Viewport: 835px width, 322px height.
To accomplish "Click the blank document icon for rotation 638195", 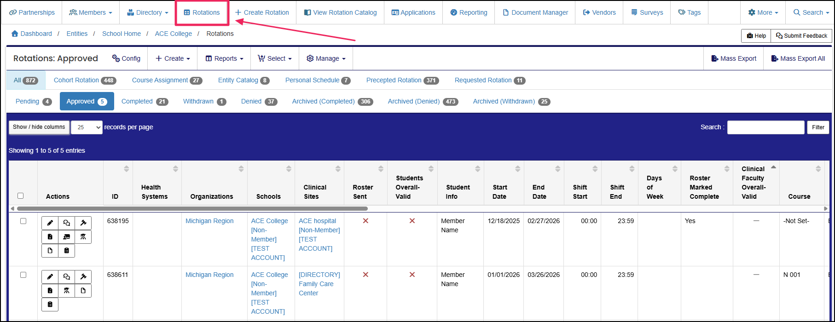I will (x=50, y=251).
